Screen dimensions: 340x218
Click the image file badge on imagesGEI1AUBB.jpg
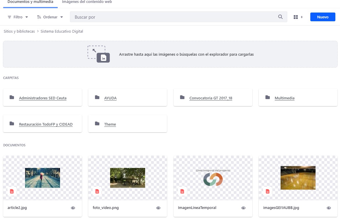[267, 191]
